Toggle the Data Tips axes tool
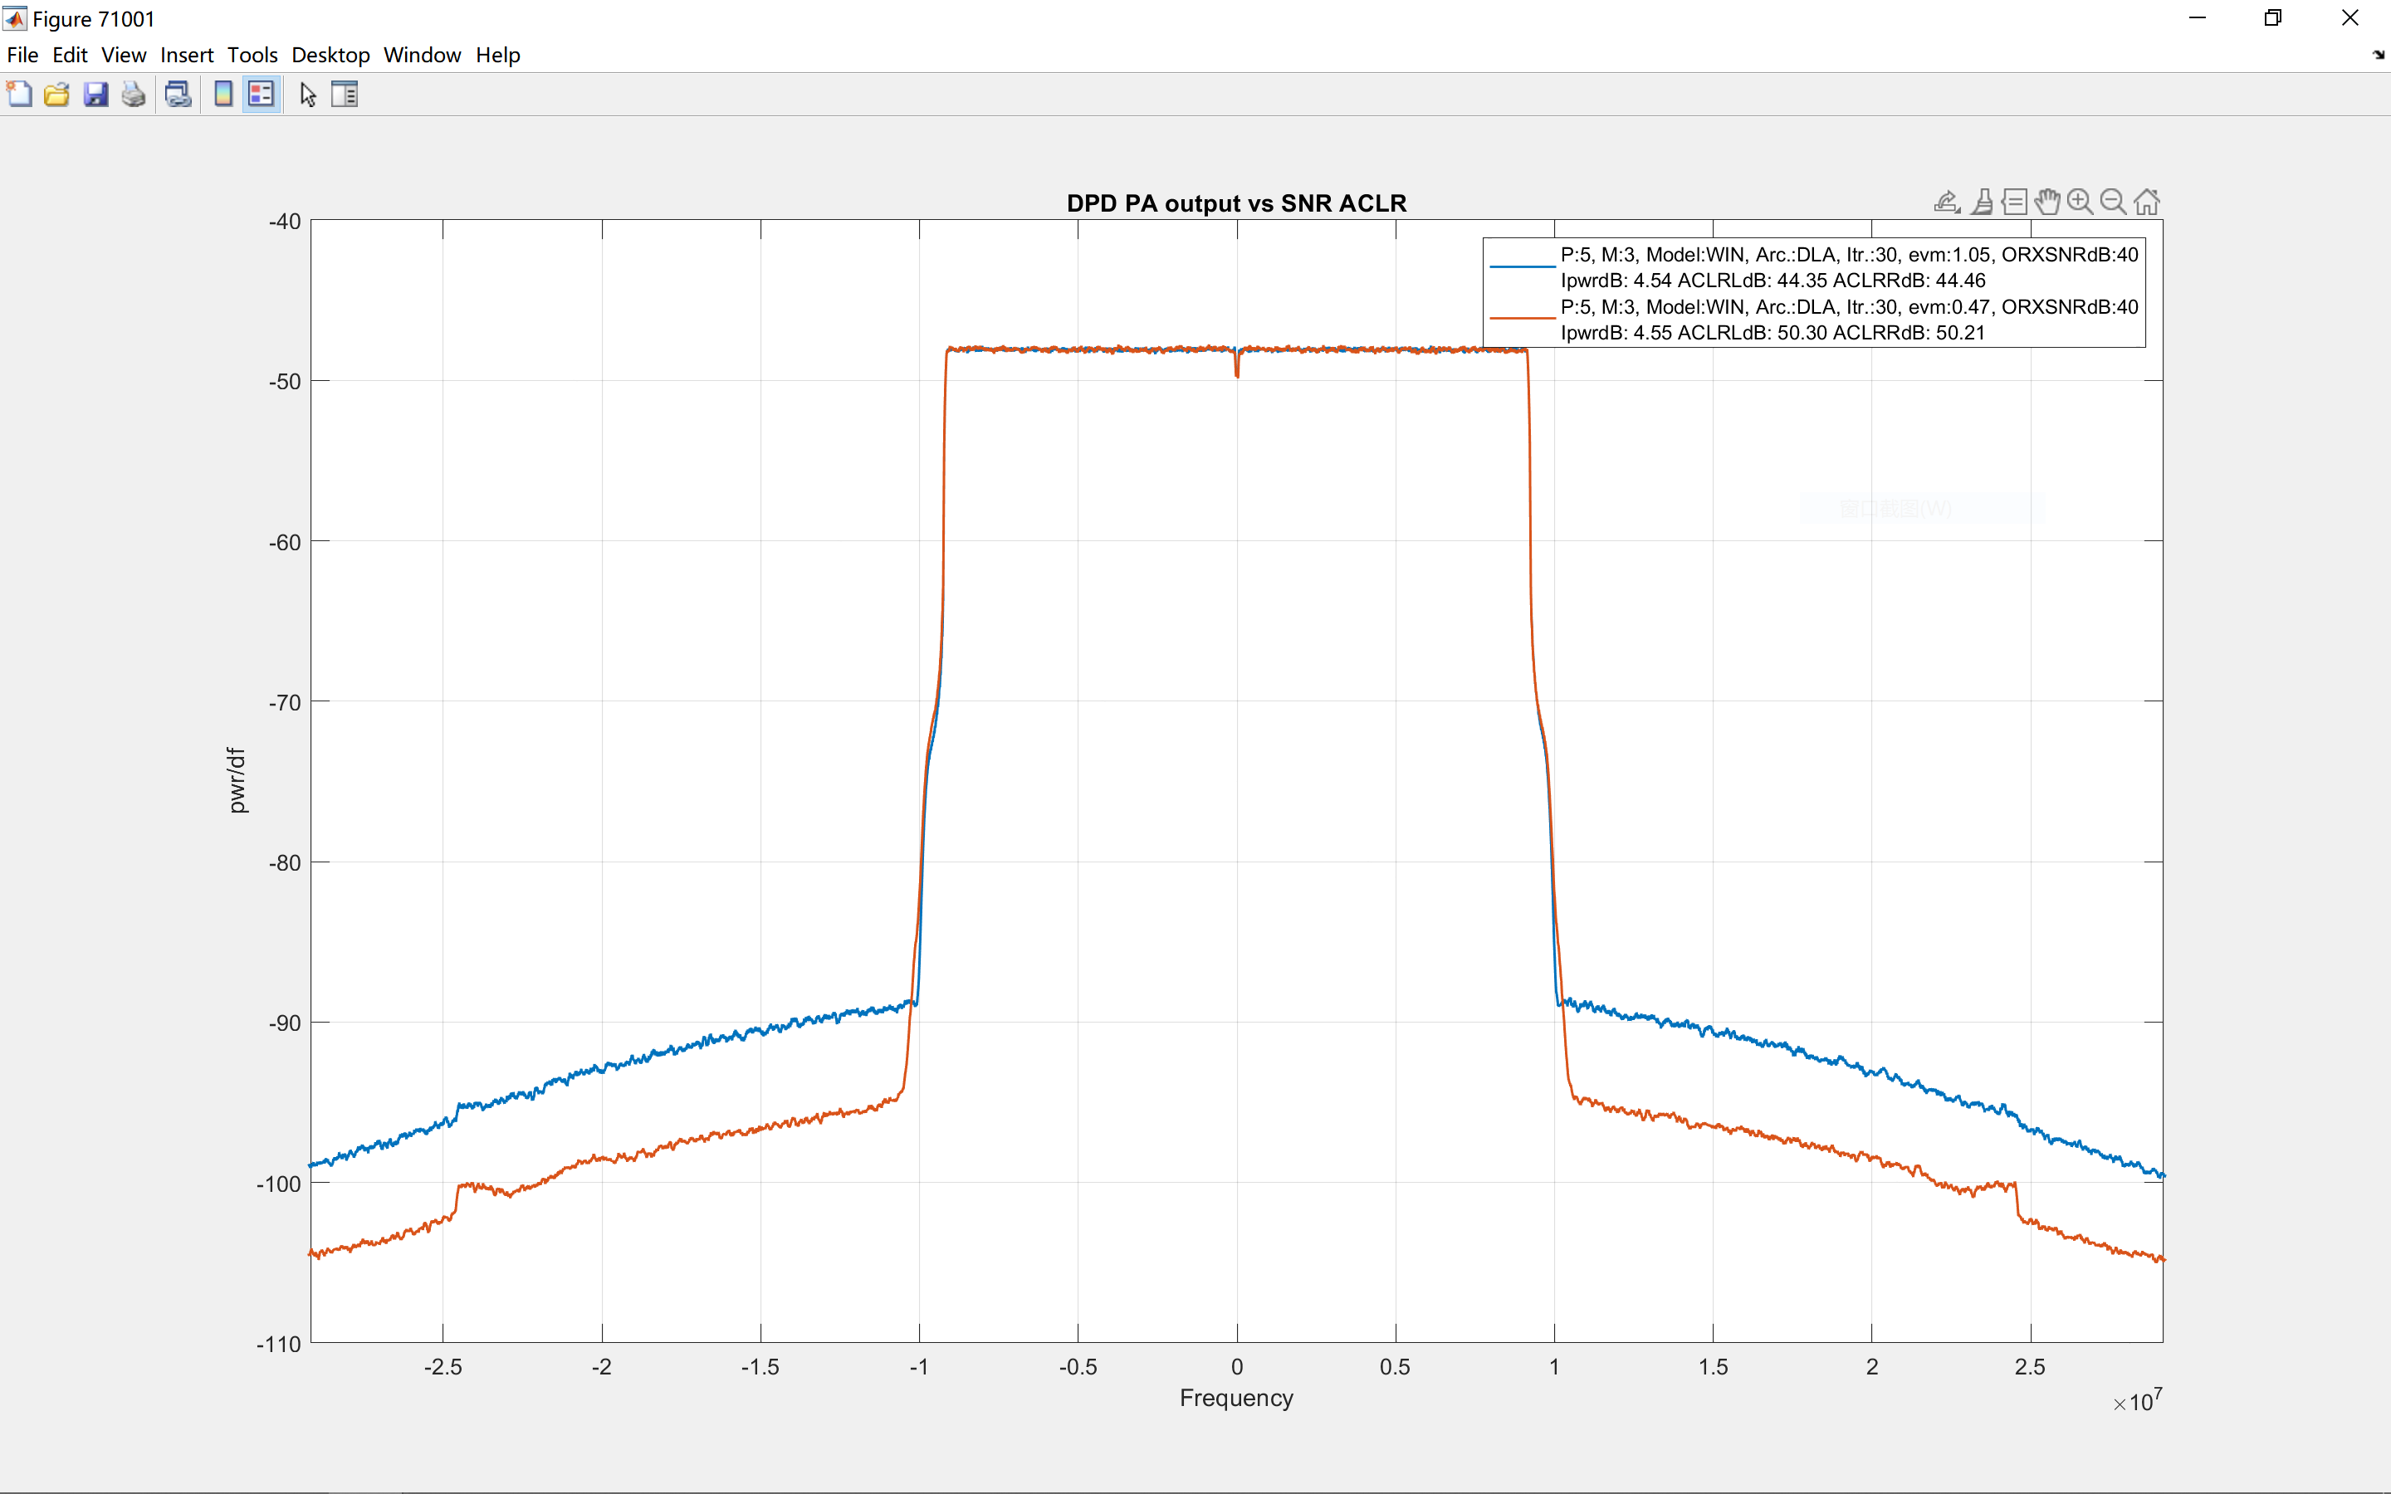2391x1494 pixels. (2015, 202)
